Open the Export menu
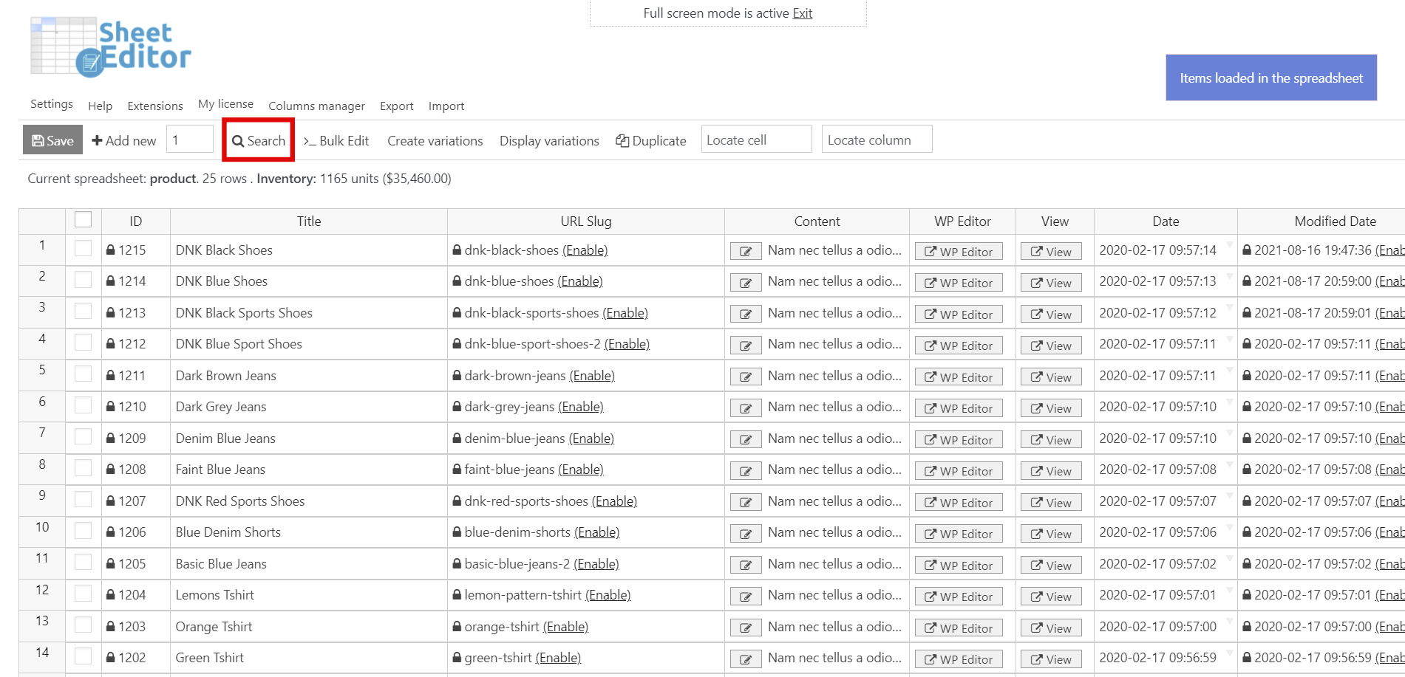1405x677 pixels. (x=396, y=106)
